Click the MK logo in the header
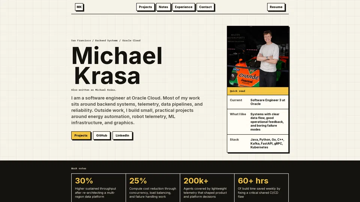Viewport: 360px width, 202px height. (x=79, y=7)
